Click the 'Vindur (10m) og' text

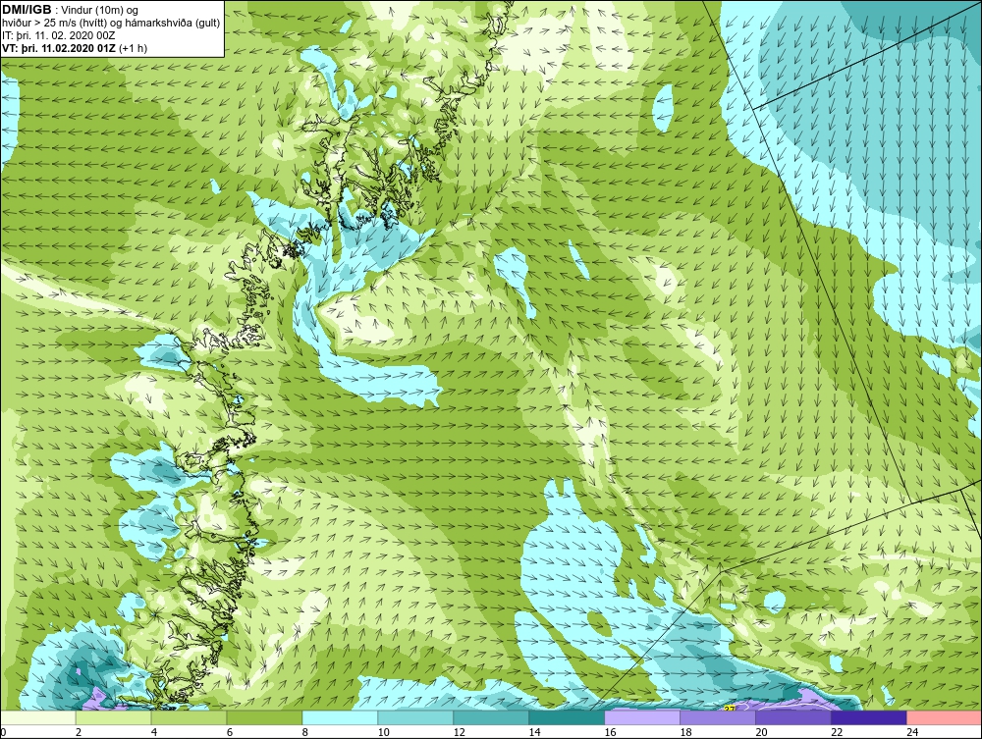coord(100,10)
